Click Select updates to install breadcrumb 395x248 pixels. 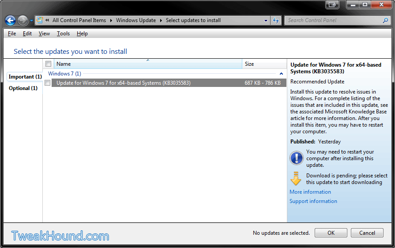(x=193, y=20)
